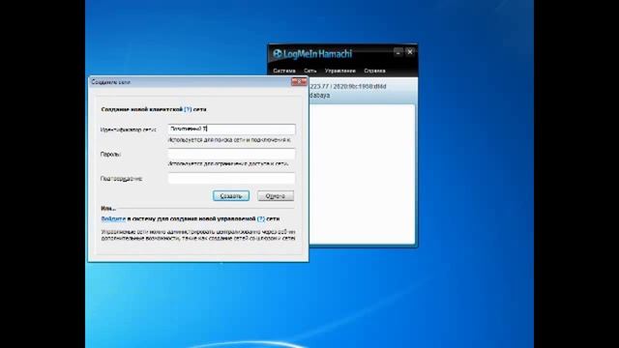Click the IP address text in Hamachi
The height and width of the screenshot is (348, 619).
(348, 86)
